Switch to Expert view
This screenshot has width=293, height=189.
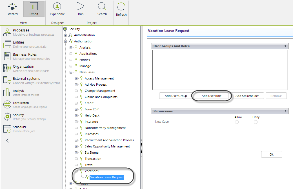pos(34,9)
